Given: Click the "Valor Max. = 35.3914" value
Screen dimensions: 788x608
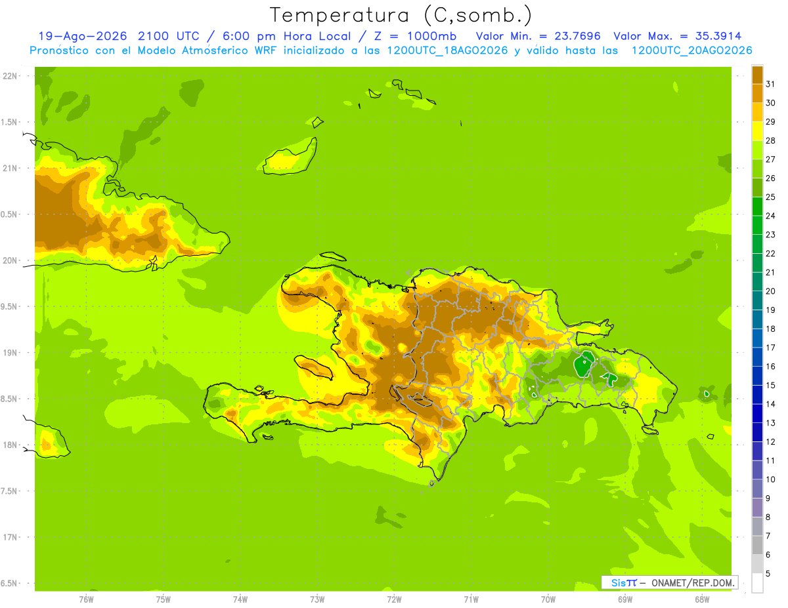Looking at the screenshot, I should click(x=678, y=36).
